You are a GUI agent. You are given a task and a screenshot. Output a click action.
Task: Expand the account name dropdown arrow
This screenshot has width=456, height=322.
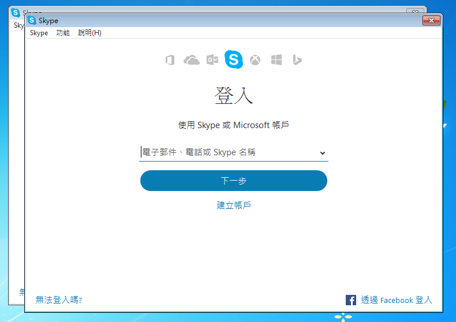tap(322, 153)
